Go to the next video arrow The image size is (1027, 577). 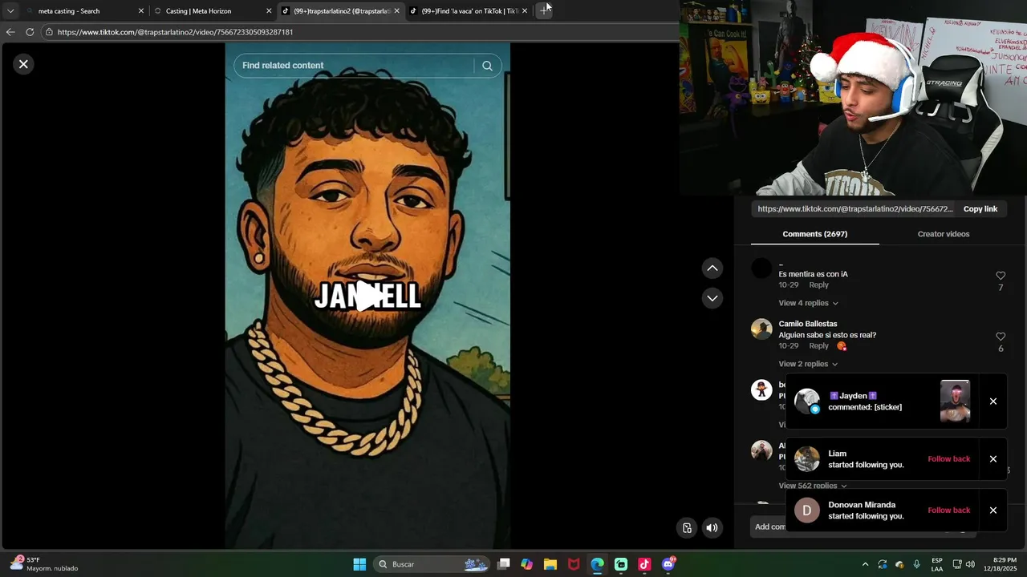712,298
